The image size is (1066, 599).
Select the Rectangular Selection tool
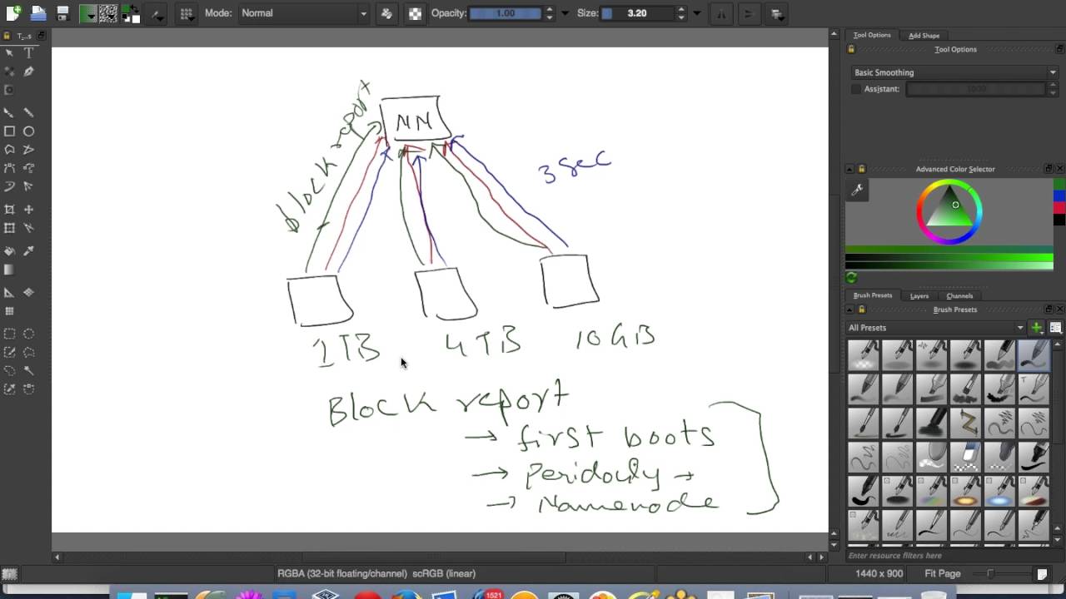point(9,334)
